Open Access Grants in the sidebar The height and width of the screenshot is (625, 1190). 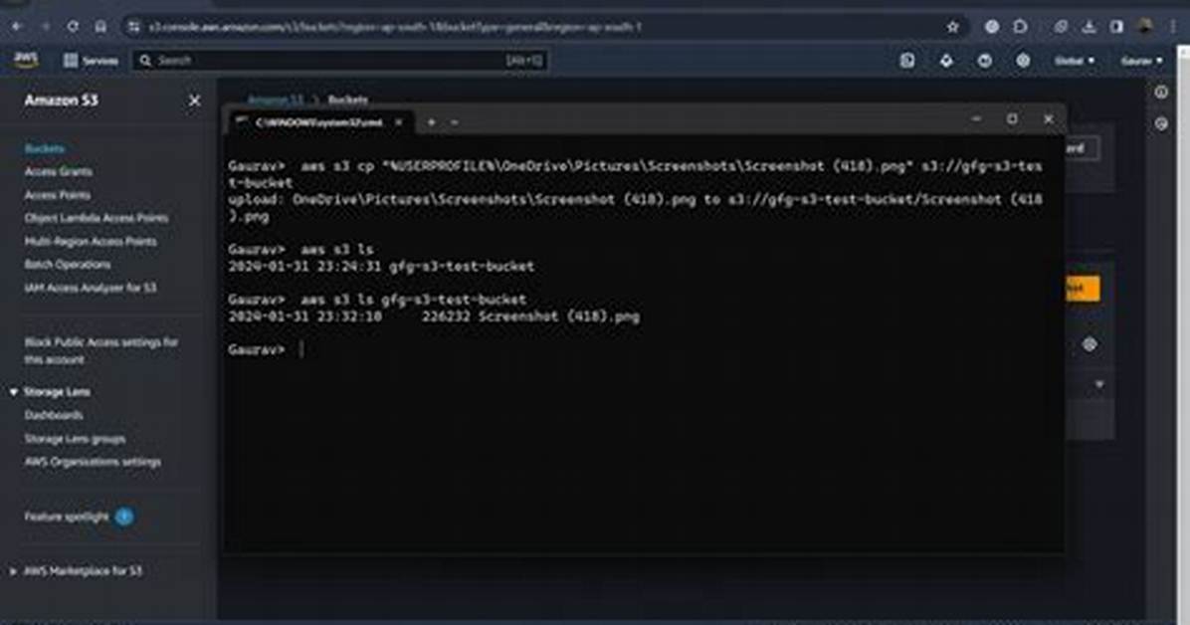[59, 171]
